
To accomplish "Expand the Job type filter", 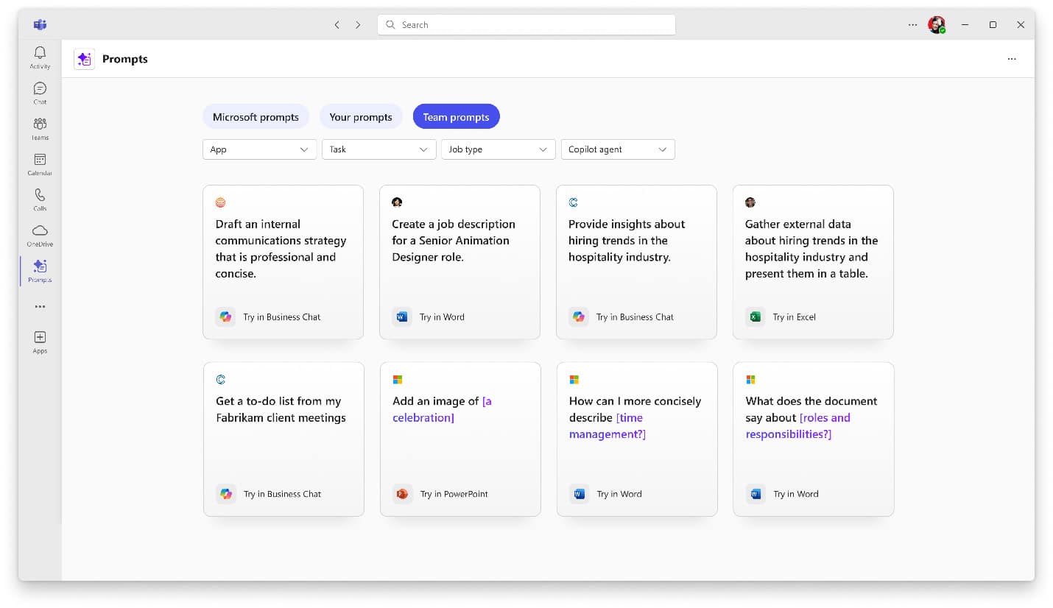I will [x=498, y=149].
